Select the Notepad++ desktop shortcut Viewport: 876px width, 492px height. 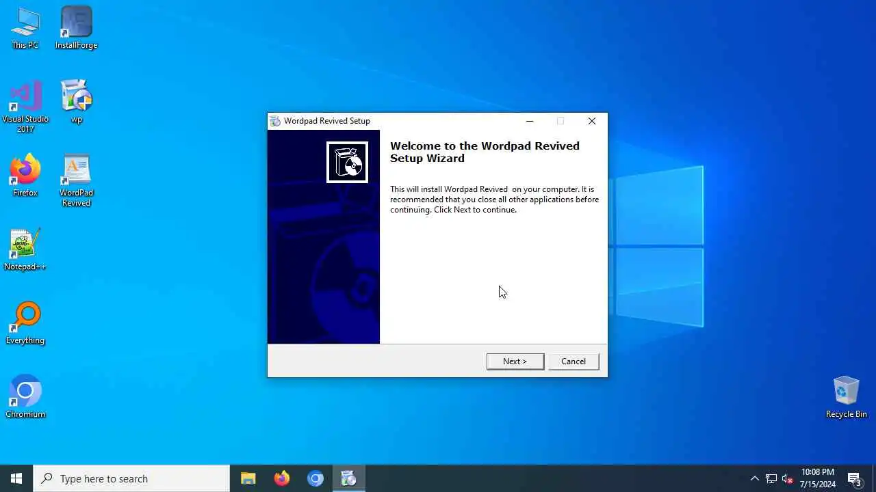(x=25, y=249)
